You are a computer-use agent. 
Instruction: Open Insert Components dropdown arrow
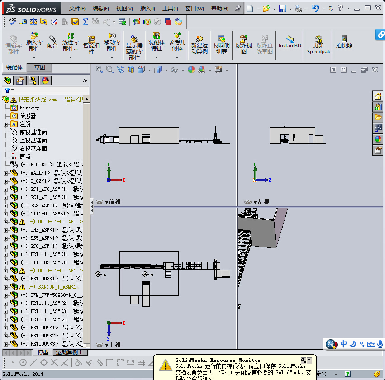pyautogui.click(x=34, y=57)
